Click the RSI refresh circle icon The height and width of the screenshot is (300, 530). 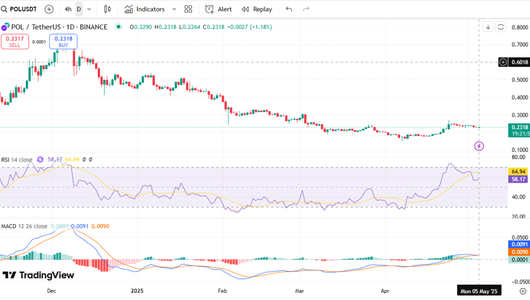[40, 160]
